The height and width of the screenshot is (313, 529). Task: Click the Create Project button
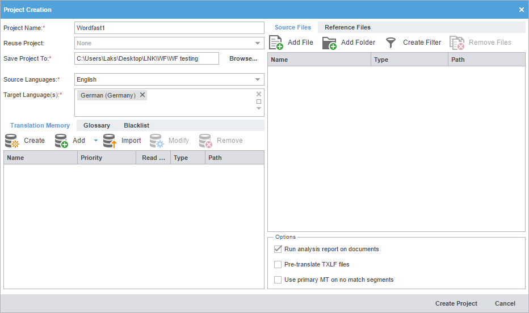(x=456, y=303)
